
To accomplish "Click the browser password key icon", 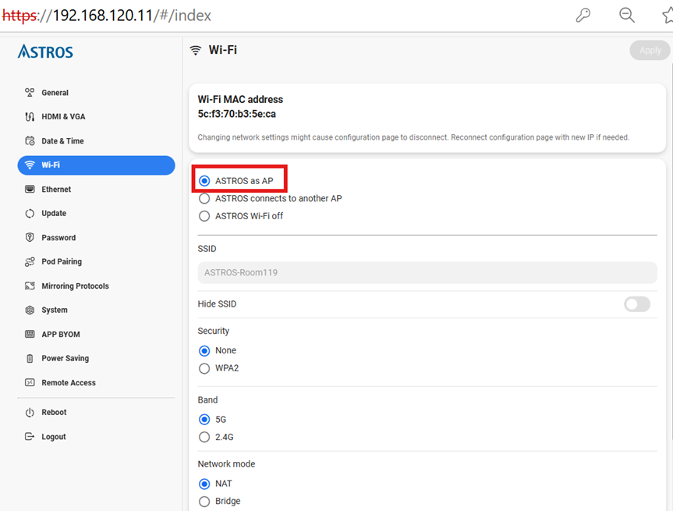I will coord(583,16).
